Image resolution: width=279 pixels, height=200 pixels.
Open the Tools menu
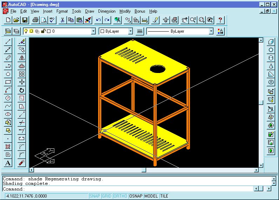(76, 11)
